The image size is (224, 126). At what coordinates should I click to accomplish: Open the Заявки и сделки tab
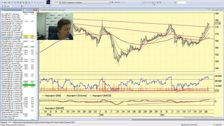[18, 122]
